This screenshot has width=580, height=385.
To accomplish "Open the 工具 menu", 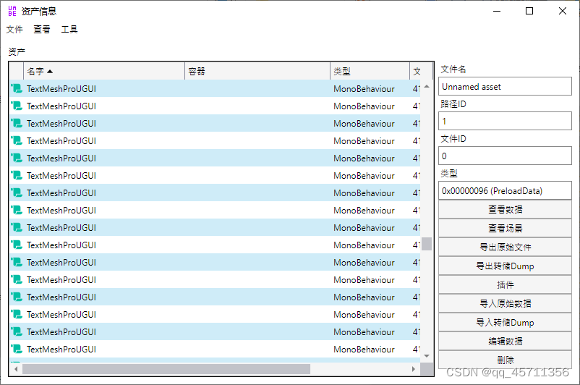I will pos(69,29).
